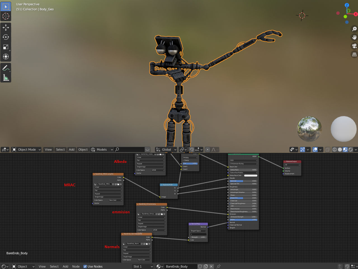Switch viewport to Wireframe shading mode

(335, 150)
